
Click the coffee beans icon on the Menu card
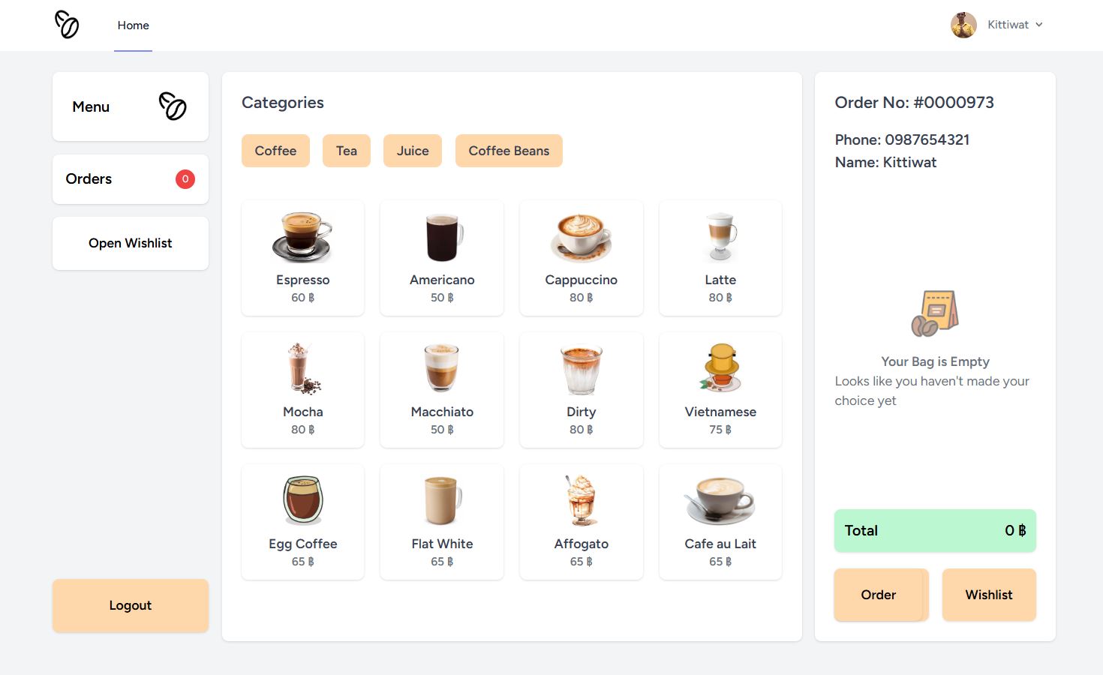point(172,106)
